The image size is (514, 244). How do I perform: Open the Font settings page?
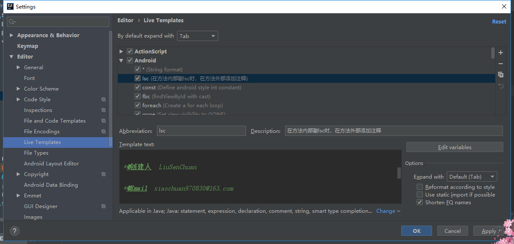pyautogui.click(x=29, y=78)
